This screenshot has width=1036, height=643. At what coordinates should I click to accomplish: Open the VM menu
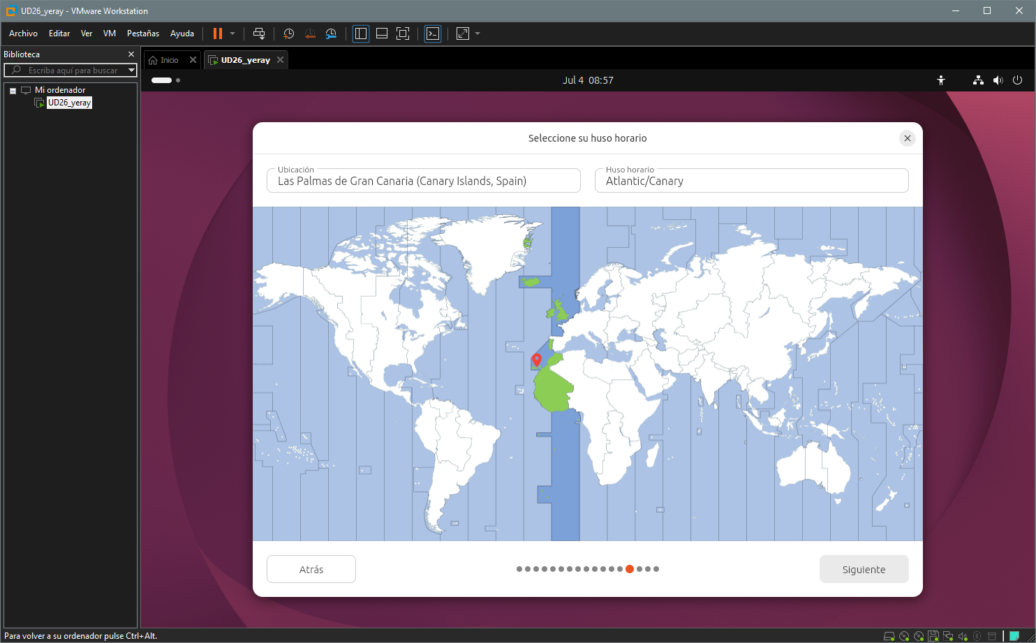coord(110,34)
